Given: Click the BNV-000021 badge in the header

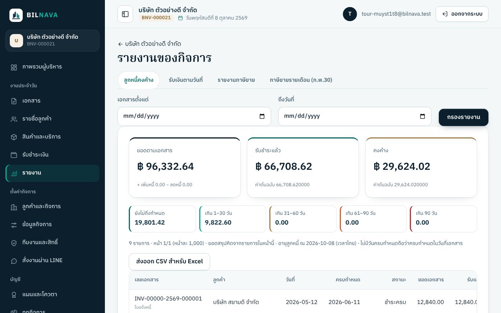Looking at the screenshot, I should tap(156, 18).
